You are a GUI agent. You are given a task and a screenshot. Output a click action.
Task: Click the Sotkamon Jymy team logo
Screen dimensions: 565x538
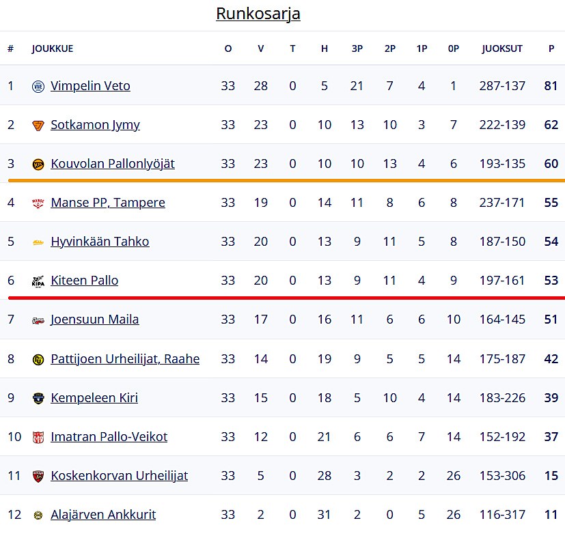[x=38, y=126]
